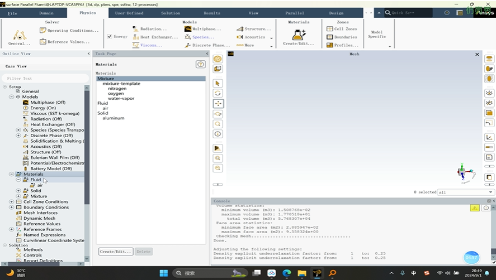Click fit to window magnifier icon
Image resolution: width=496 pixels, height=280 pixels.
tap(218, 124)
